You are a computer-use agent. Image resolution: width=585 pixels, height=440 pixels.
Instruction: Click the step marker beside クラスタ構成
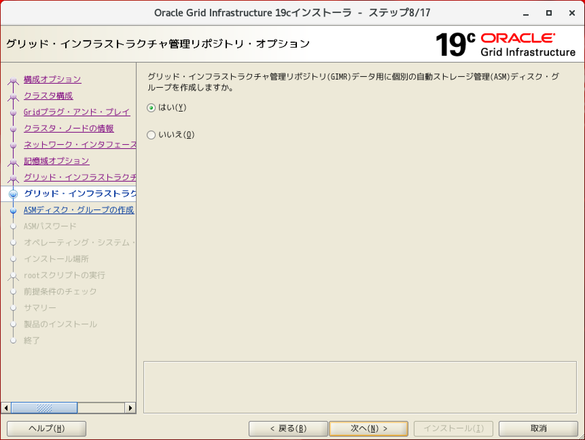[x=13, y=97]
